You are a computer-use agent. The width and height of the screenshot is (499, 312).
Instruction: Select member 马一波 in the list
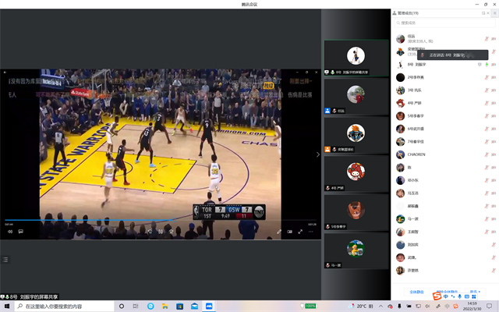444,218
